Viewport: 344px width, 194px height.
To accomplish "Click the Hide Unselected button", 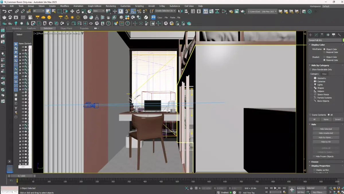I will tap(326, 133).
